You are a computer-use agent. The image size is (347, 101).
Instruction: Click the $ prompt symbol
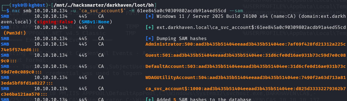pyautogui.click(x=8, y=11)
